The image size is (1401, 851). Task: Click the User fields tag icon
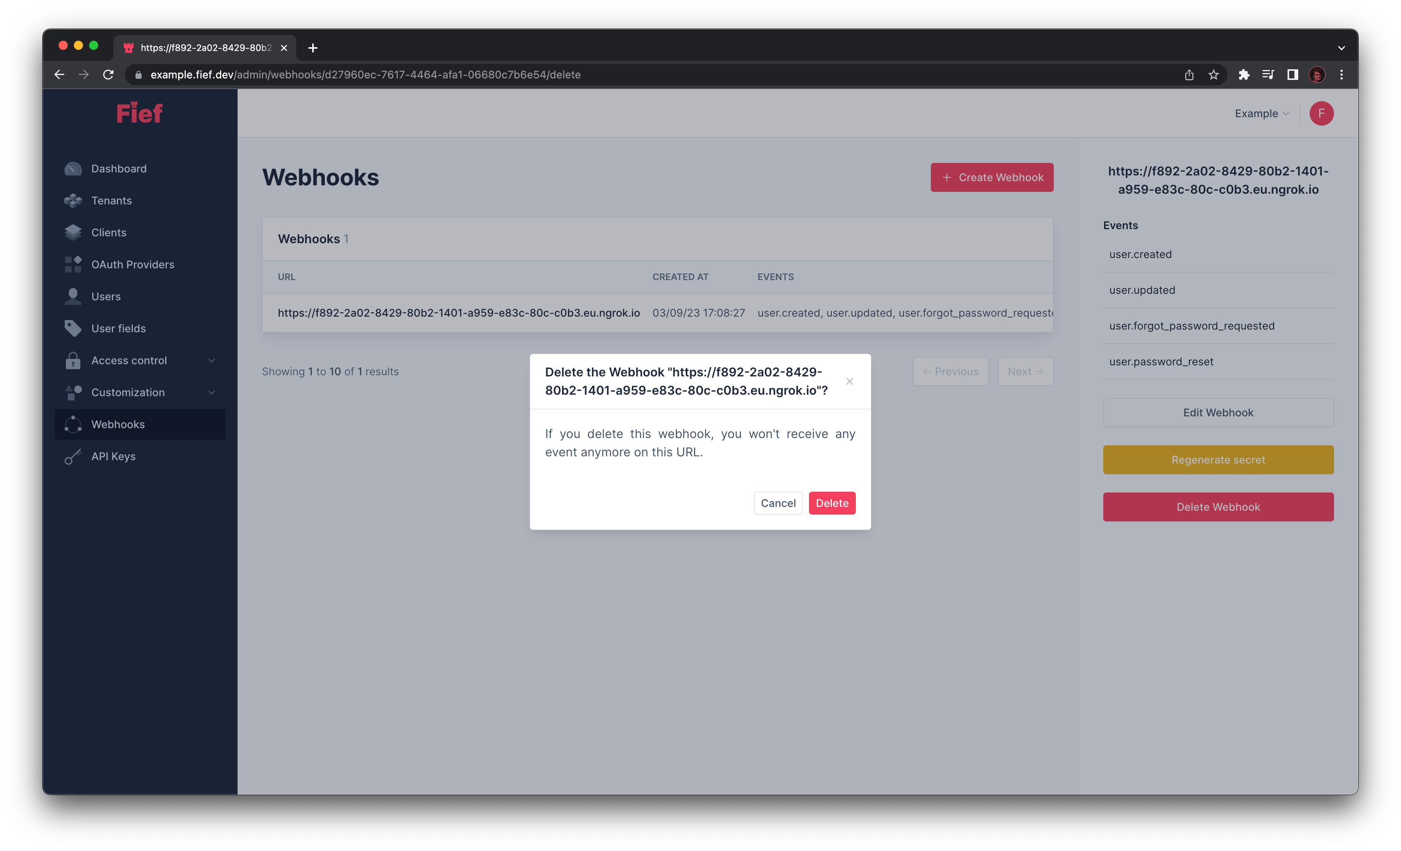coord(73,328)
